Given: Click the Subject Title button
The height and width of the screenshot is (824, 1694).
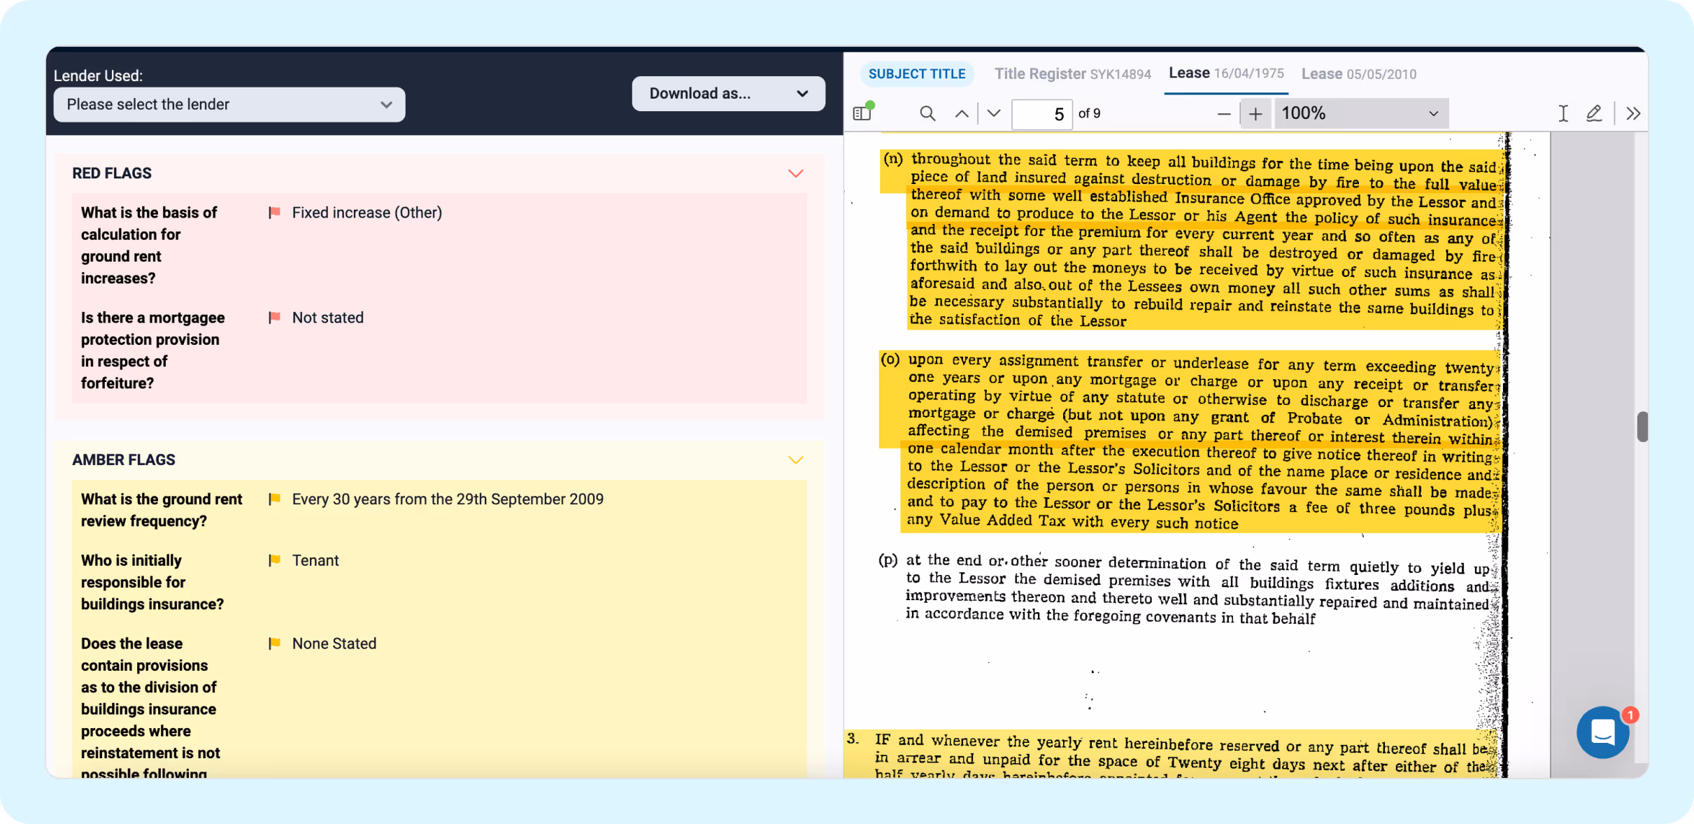Looking at the screenshot, I should tap(916, 74).
